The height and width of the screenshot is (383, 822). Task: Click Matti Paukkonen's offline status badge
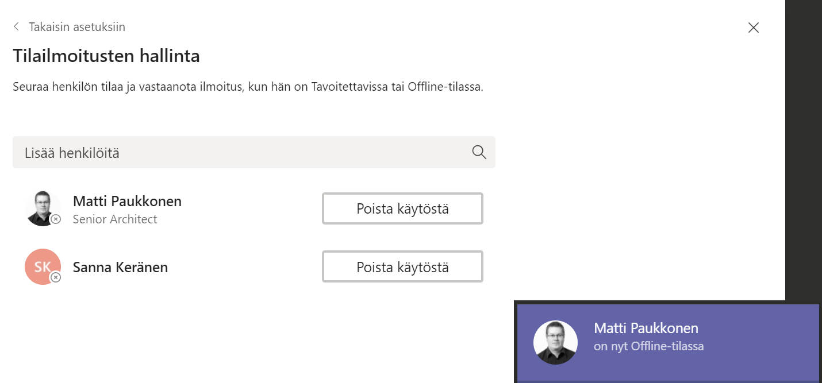(x=56, y=219)
